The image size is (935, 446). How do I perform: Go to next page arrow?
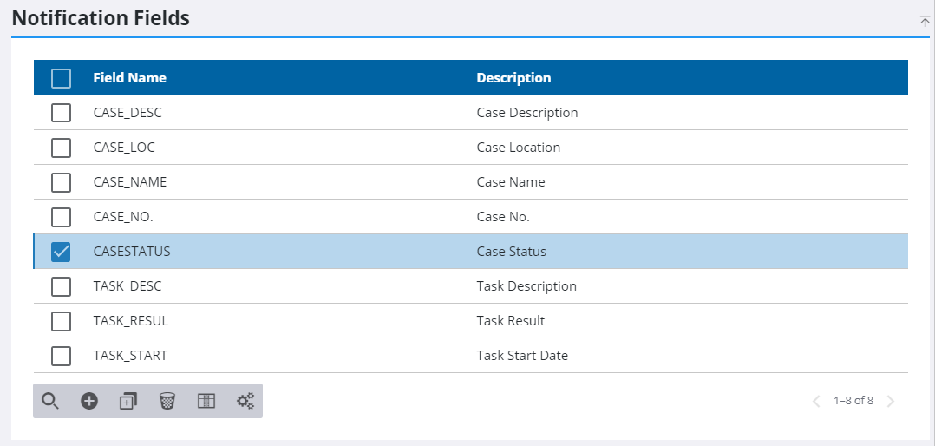tap(891, 401)
